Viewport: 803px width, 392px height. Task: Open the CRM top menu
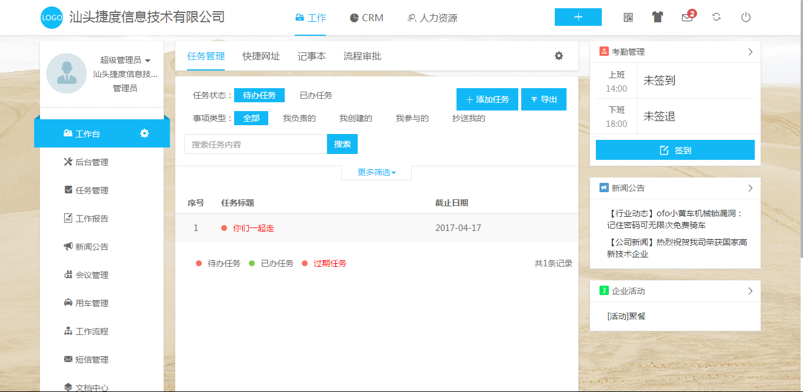pos(366,18)
